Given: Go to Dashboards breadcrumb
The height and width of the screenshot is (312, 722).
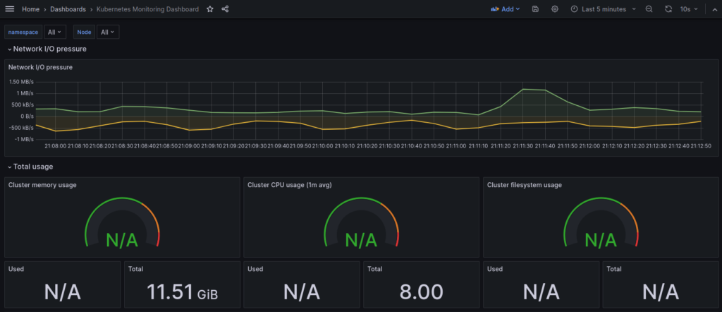Looking at the screenshot, I should point(68,9).
